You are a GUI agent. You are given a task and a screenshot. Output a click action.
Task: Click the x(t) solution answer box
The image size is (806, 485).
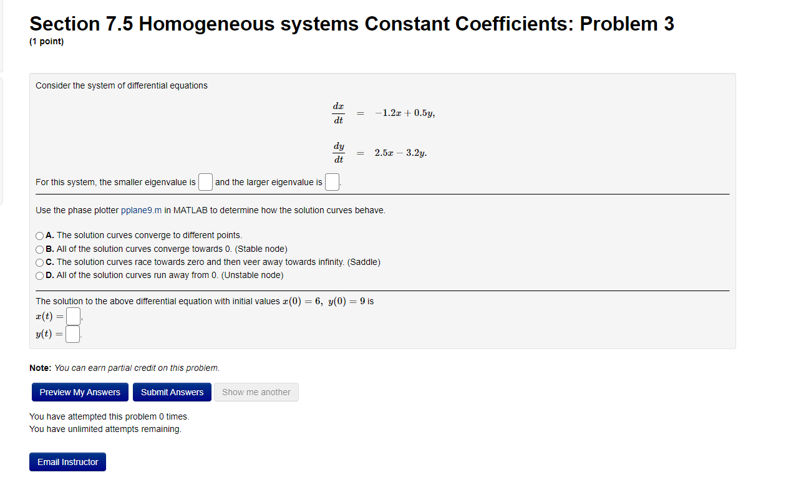click(x=72, y=316)
